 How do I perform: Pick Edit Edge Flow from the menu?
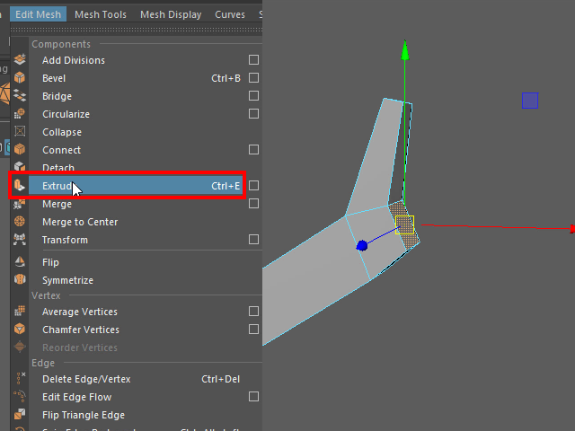(x=76, y=397)
